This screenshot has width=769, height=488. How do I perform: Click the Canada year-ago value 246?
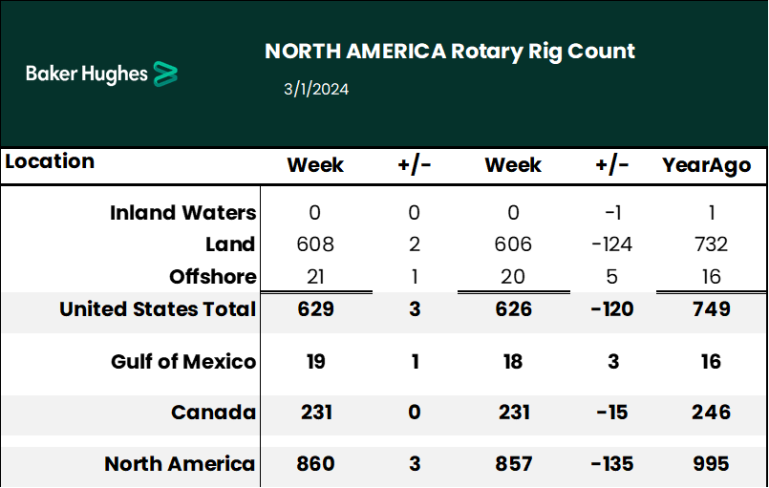pos(706,413)
